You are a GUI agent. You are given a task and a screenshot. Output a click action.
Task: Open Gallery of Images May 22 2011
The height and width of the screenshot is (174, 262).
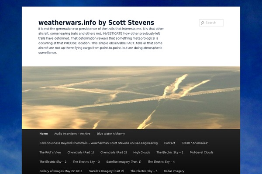click(61, 171)
